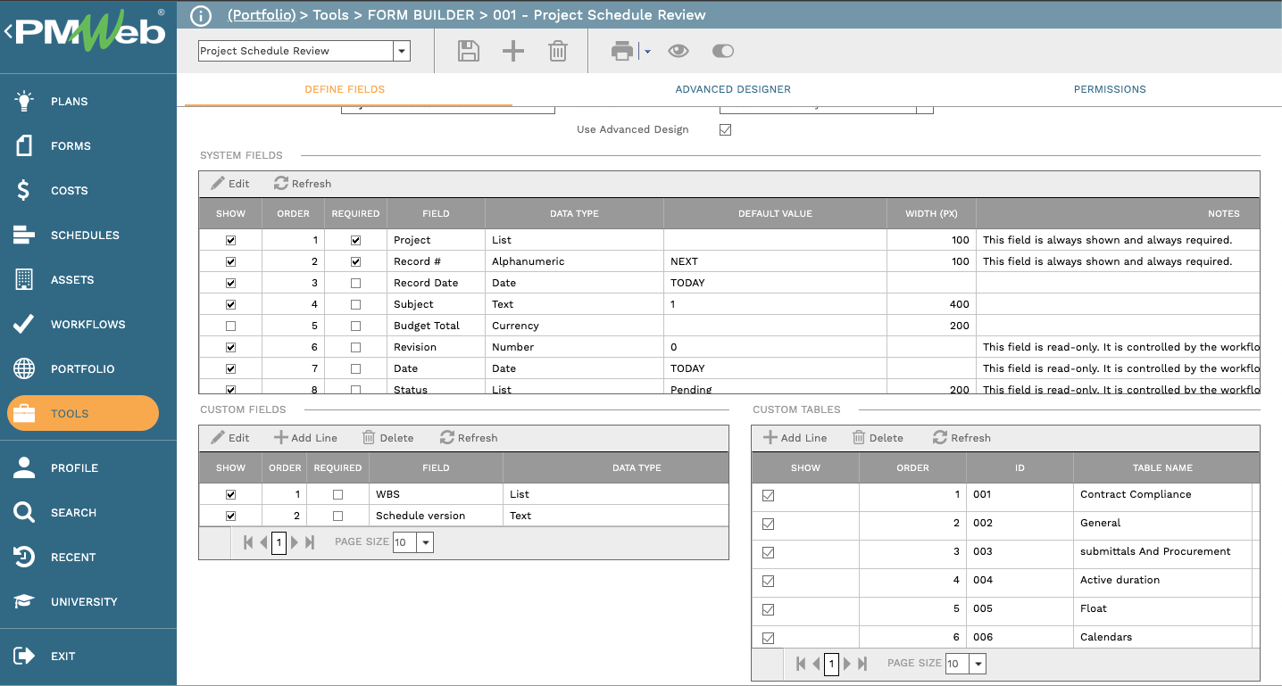Click the (Portfolio) breadcrumb link

coord(262,15)
